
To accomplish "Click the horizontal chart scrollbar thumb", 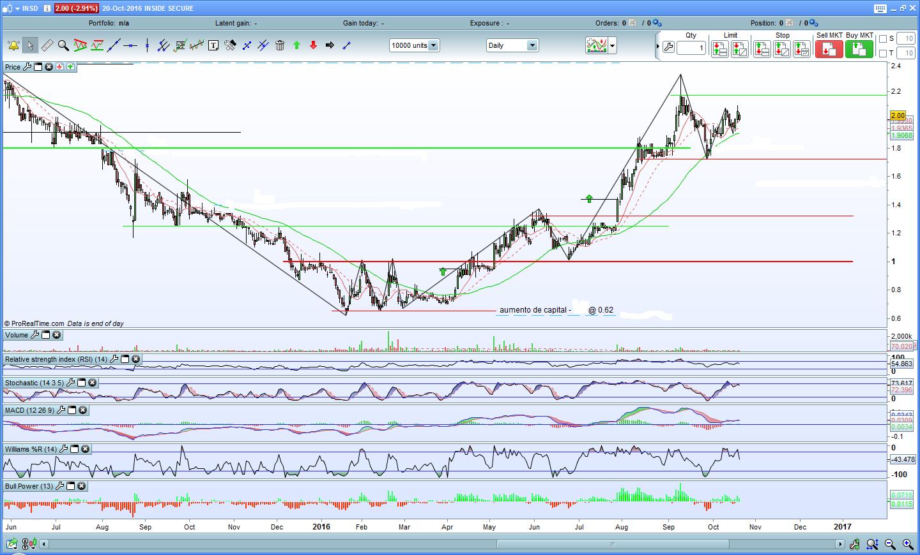I will click(612, 544).
